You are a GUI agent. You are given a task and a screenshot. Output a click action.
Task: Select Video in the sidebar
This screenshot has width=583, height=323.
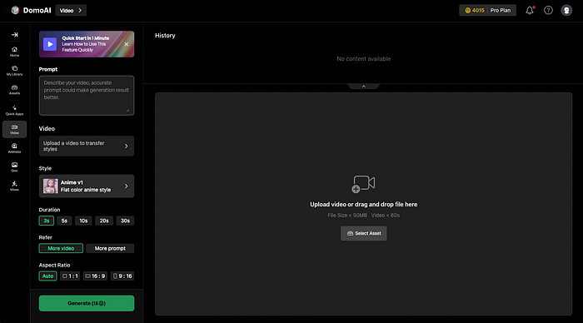(14, 129)
